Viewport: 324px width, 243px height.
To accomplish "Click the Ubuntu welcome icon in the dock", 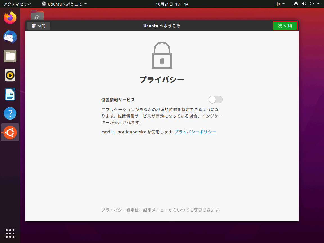I will point(10,132).
